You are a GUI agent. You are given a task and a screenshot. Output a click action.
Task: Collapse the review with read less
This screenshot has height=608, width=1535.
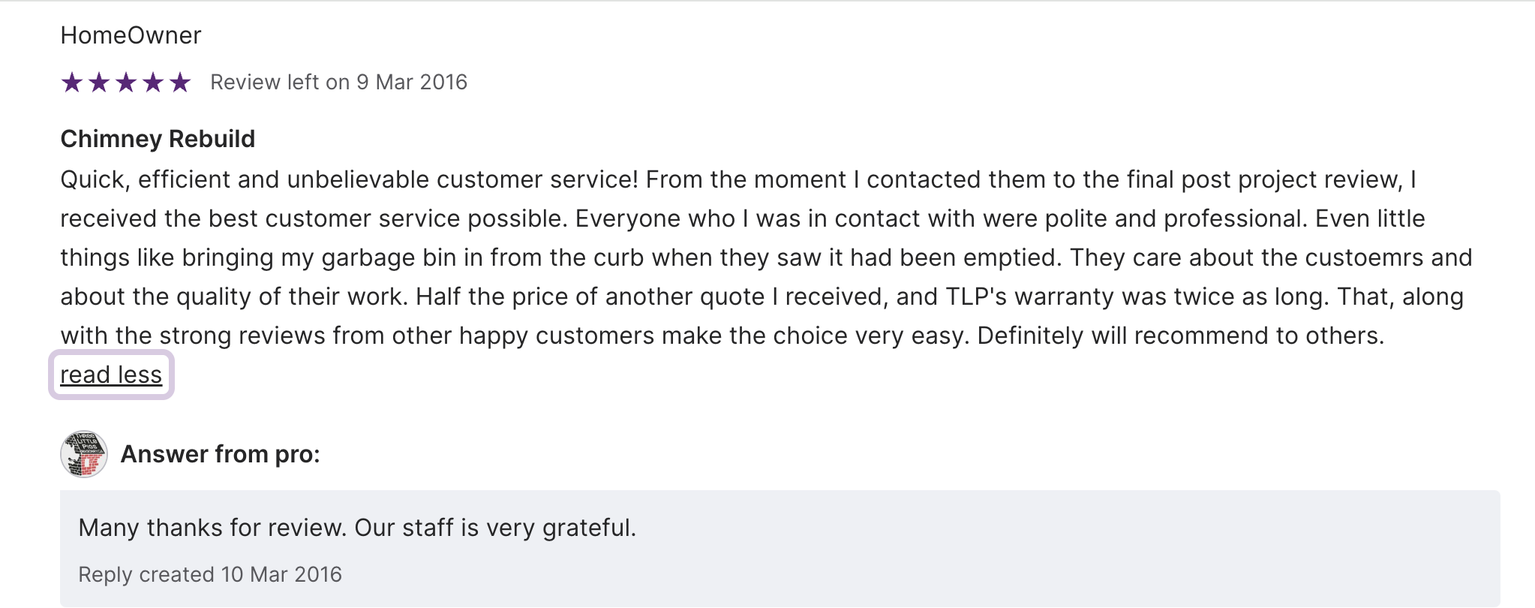click(111, 375)
